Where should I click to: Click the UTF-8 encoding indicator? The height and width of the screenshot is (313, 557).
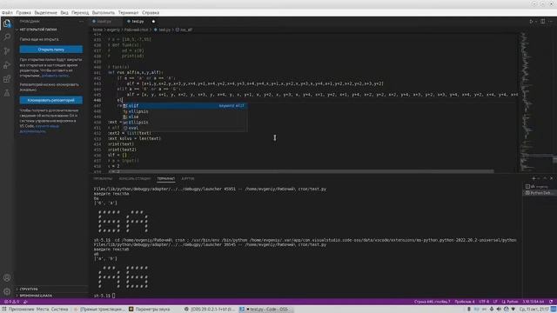(484, 302)
